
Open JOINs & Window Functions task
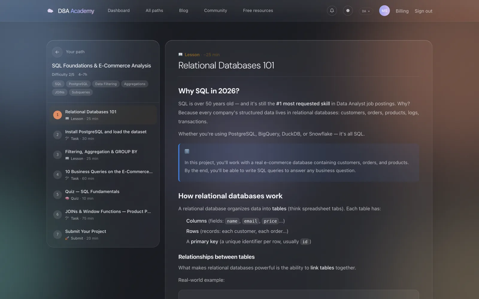tap(103, 214)
